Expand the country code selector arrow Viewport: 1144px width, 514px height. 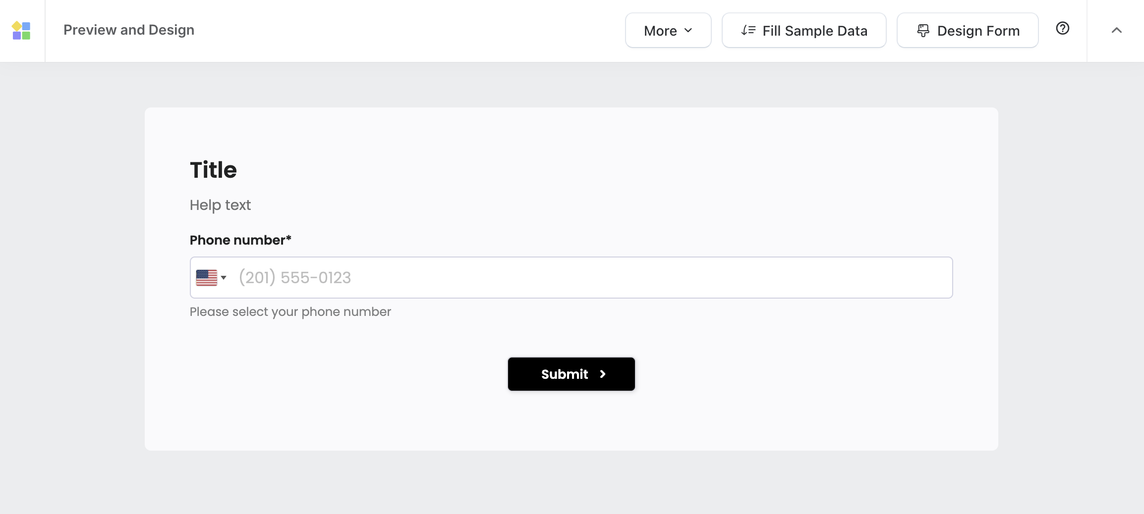(x=224, y=278)
